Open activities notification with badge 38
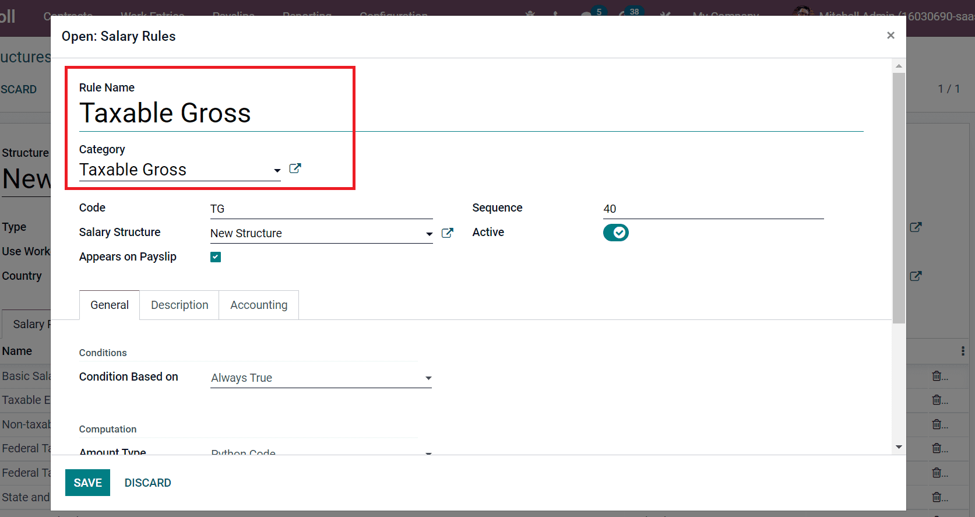 [x=629, y=12]
